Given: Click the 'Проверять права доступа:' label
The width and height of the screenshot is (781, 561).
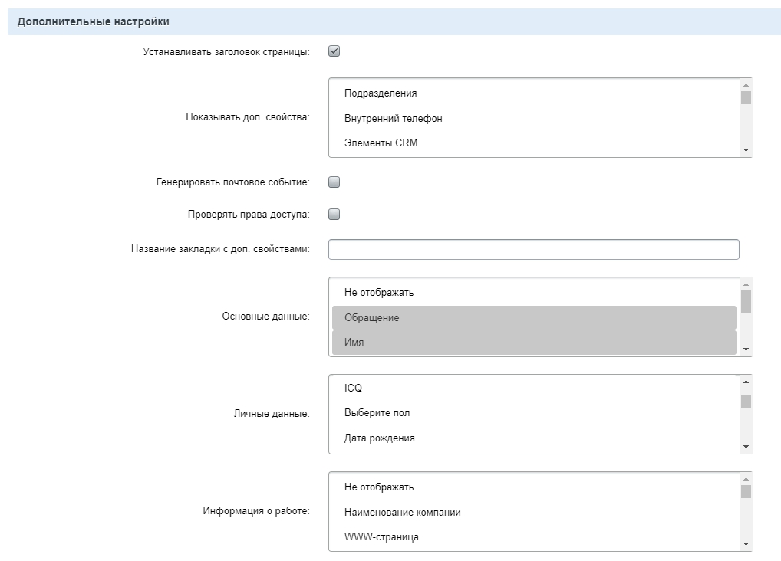Looking at the screenshot, I should click(249, 215).
